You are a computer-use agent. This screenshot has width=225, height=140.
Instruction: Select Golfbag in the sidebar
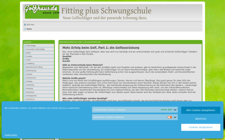point(39,81)
